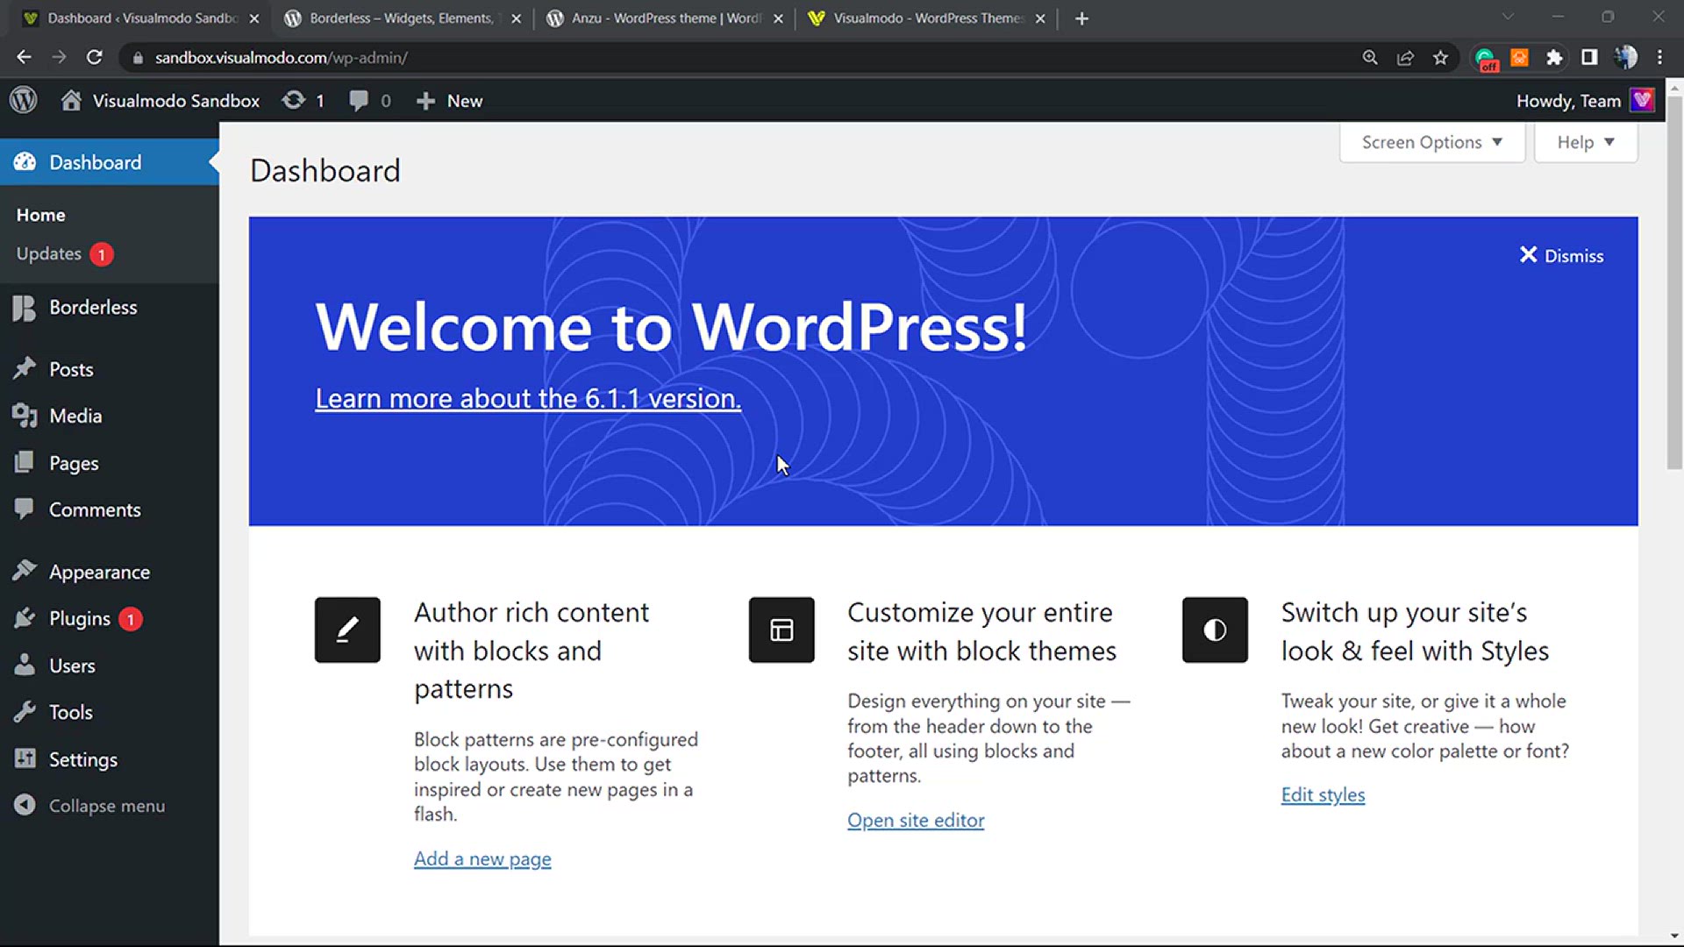Click the page vertical scrollbar thumb

pyautogui.click(x=1674, y=281)
